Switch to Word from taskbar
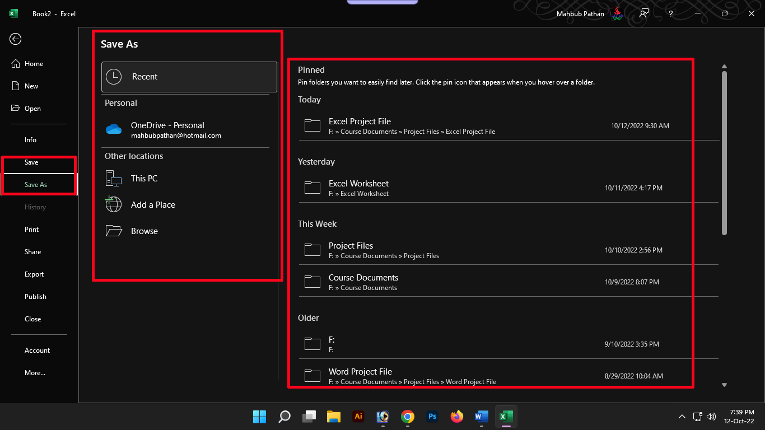Screen dimensions: 765x430 tap(482, 417)
